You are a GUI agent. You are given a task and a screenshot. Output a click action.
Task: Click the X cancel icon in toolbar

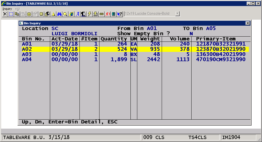(5, 14)
